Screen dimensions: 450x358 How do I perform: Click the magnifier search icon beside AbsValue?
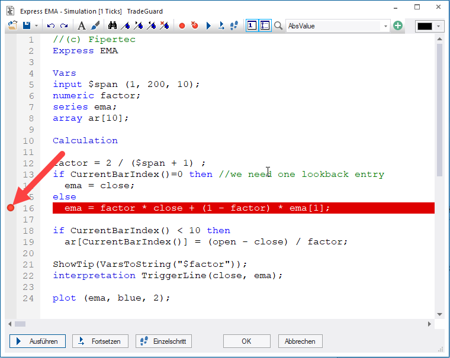click(x=278, y=26)
